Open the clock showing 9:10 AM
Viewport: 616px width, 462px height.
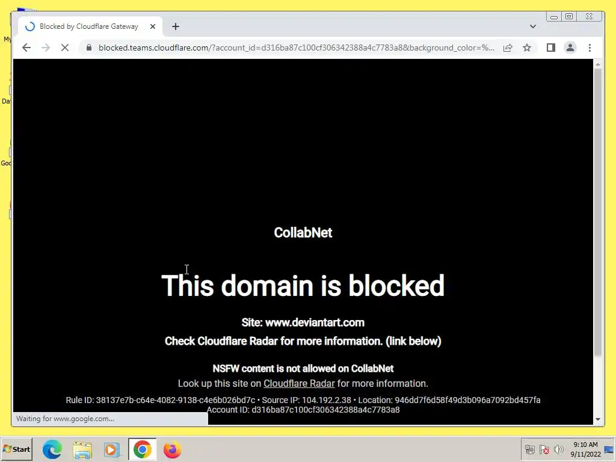point(585,449)
